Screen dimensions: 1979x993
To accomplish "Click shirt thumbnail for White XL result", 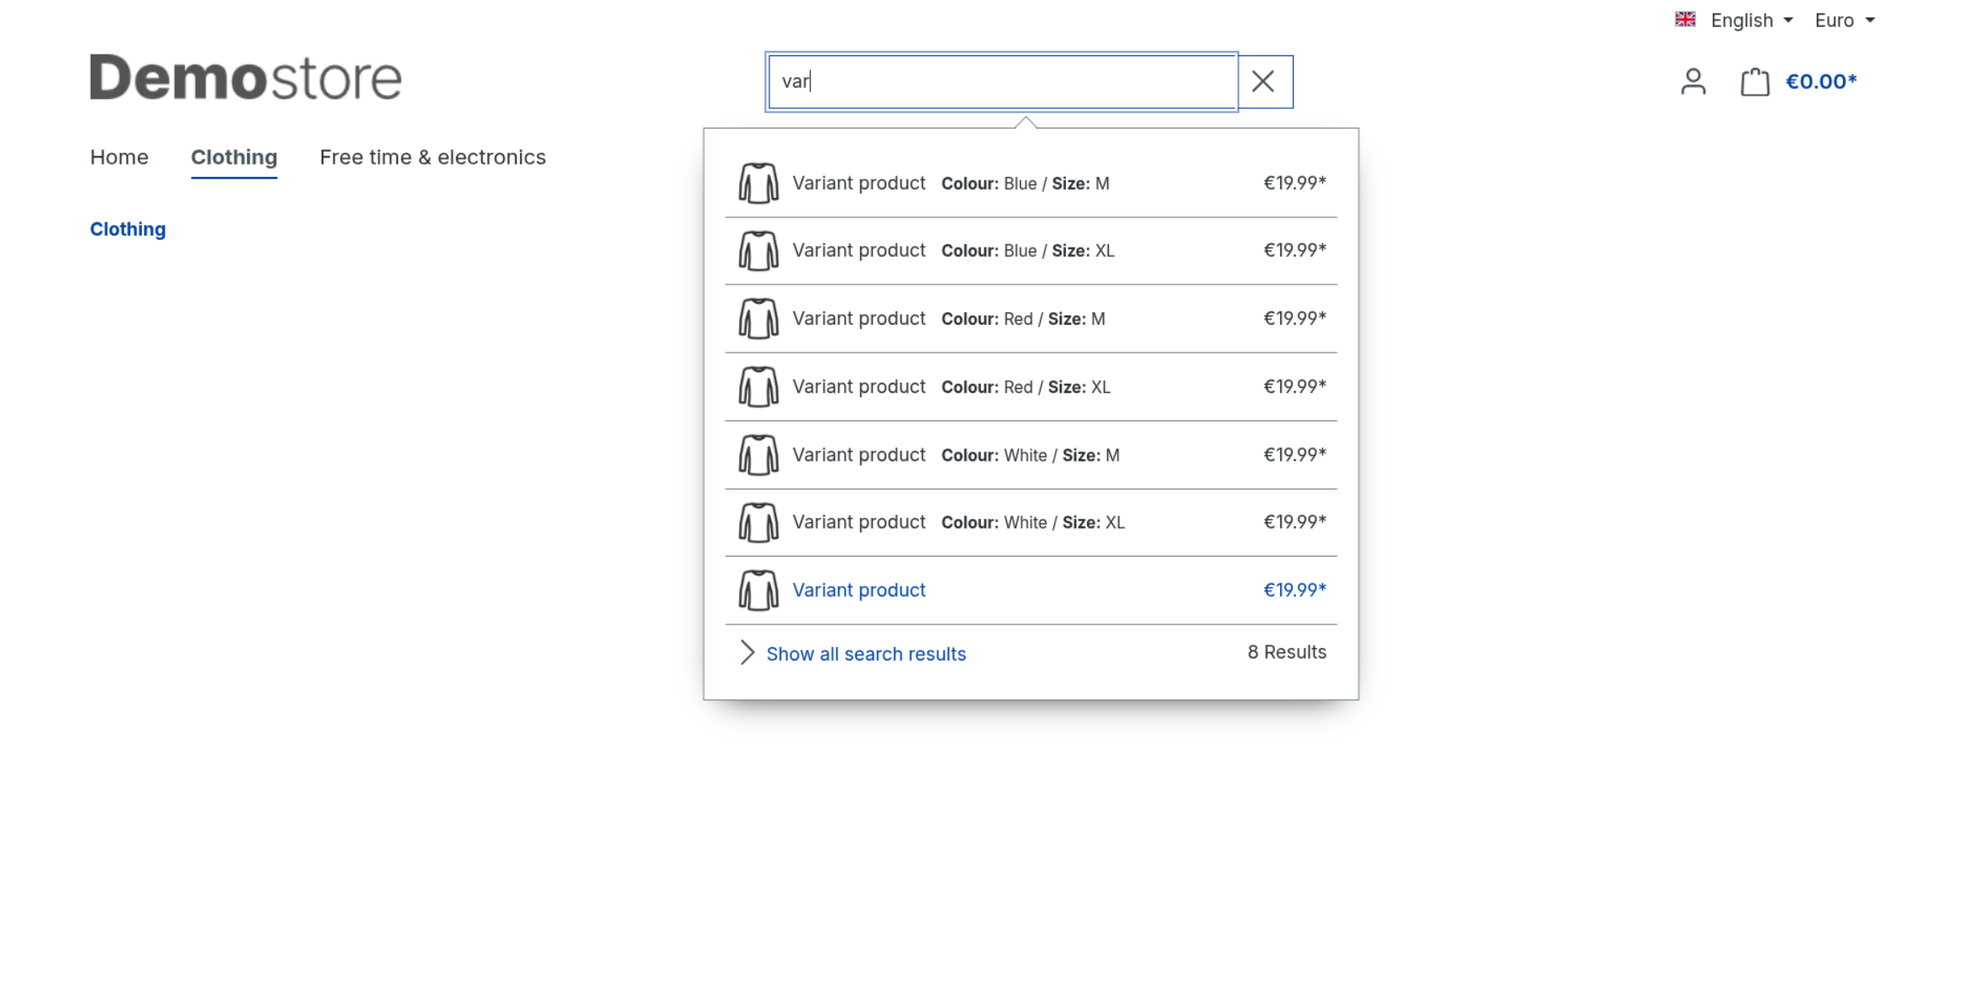I will pyautogui.click(x=758, y=522).
